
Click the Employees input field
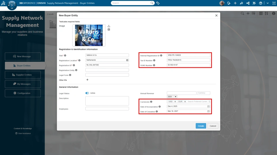pos(107,109)
